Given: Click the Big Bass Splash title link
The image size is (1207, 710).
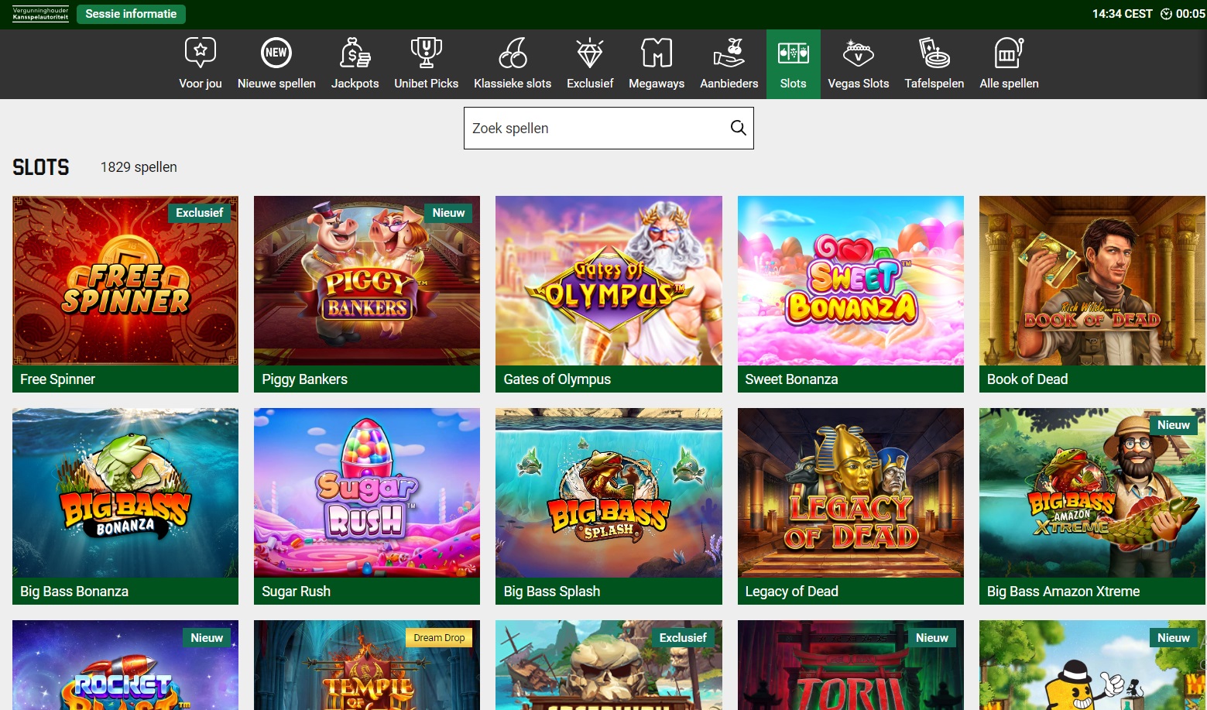Looking at the screenshot, I should point(551,592).
